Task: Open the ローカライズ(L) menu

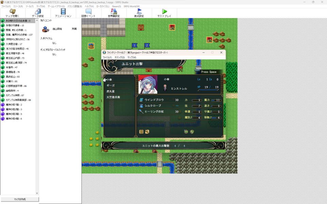Action: (x=103, y=6)
